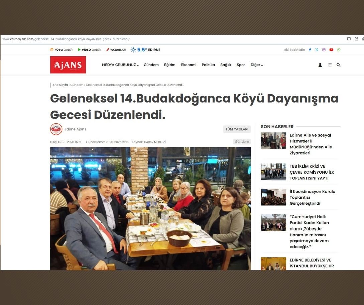The image size is (364, 305).
Task: Open the WhatsApp social icon
Action: coord(339,50)
